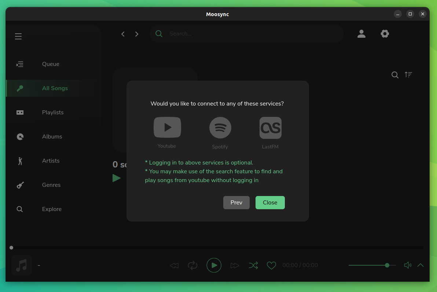Collapse the player panel with the up chevron
This screenshot has height=292, width=437.
point(421,265)
